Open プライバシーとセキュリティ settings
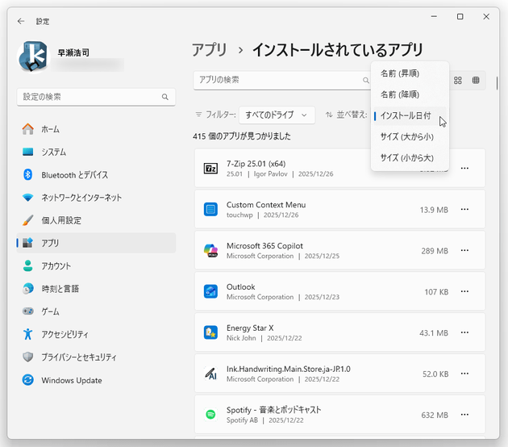The width and height of the screenshot is (508, 447). click(96, 357)
